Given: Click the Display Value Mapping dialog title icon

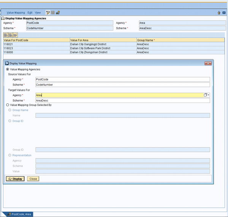Looking at the screenshot, I should tap(7, 63).
